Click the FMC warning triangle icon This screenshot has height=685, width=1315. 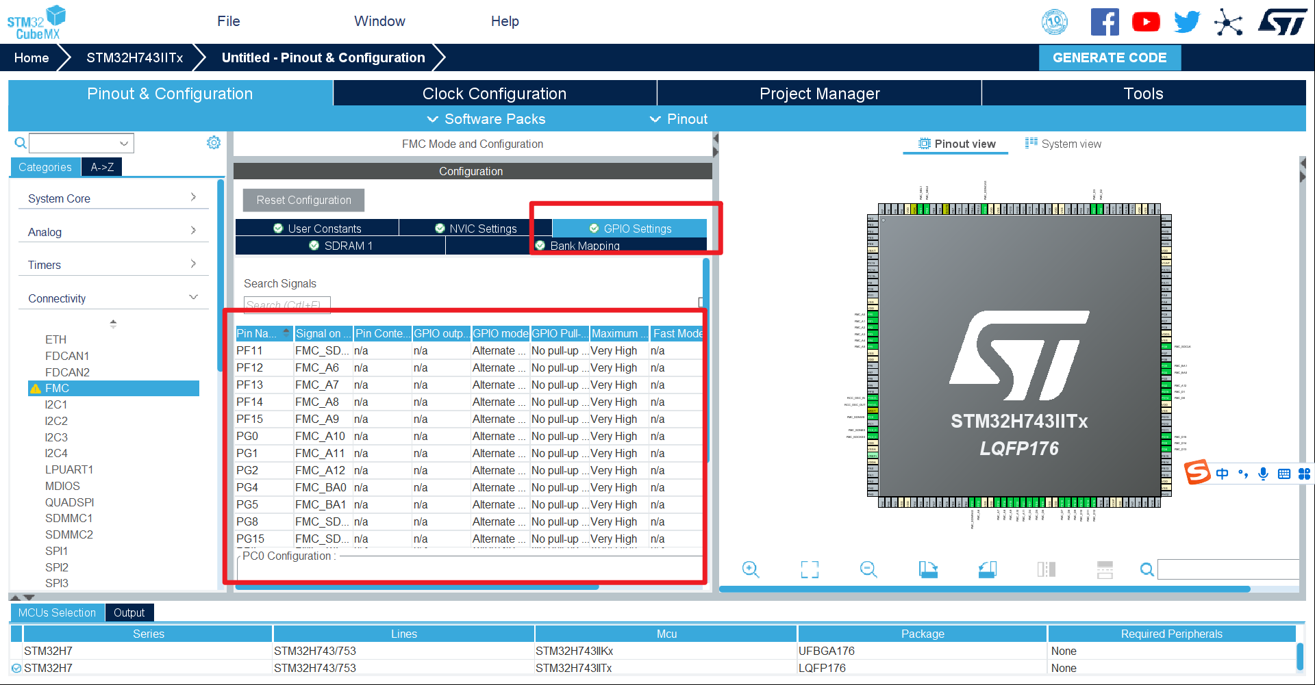(x=36, y=389)
